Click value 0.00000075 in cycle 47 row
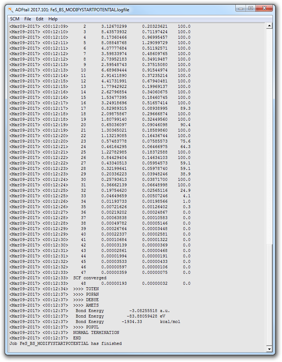This screenshot has height=362, width=282. (x=155, y=272)
